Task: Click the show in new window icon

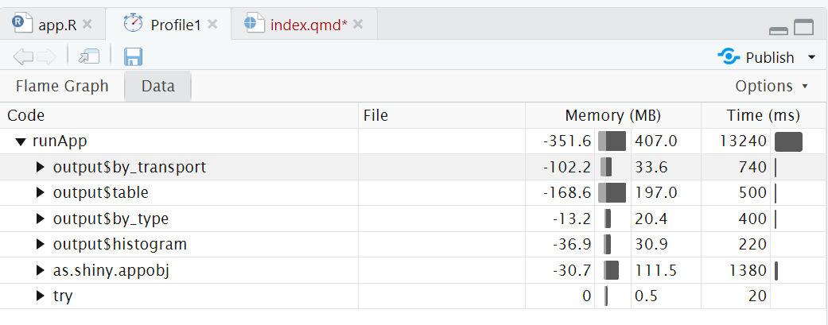Action: click(x=88, y=56)
